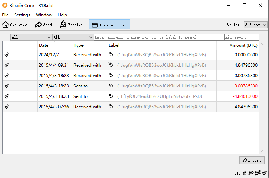This screenshot has height=178, width=269.
Task: Expand the transaction type filter dropdown
Action: [x=73, y=37]
